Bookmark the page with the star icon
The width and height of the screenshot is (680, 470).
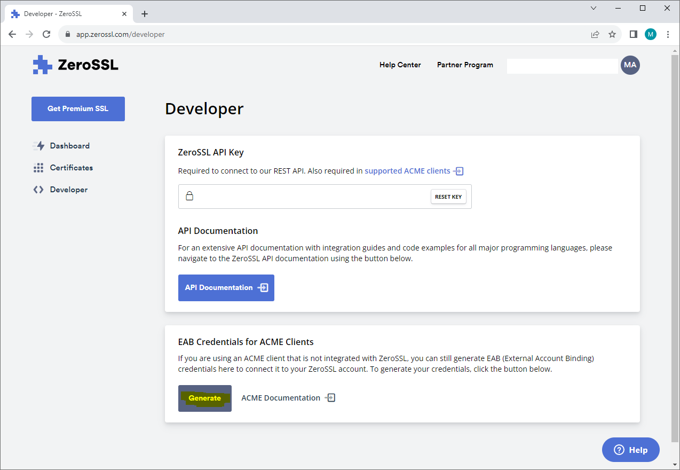[x=612, y=34]
